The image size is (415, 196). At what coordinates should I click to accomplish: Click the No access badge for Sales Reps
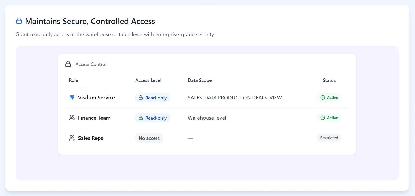coord(149,138)
